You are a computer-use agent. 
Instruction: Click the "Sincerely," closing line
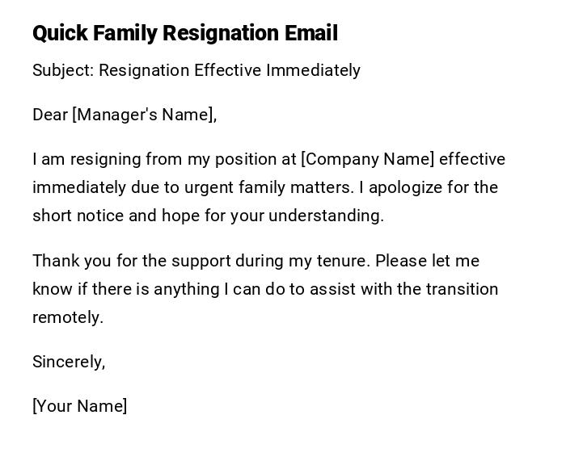[x=69, y=362]
